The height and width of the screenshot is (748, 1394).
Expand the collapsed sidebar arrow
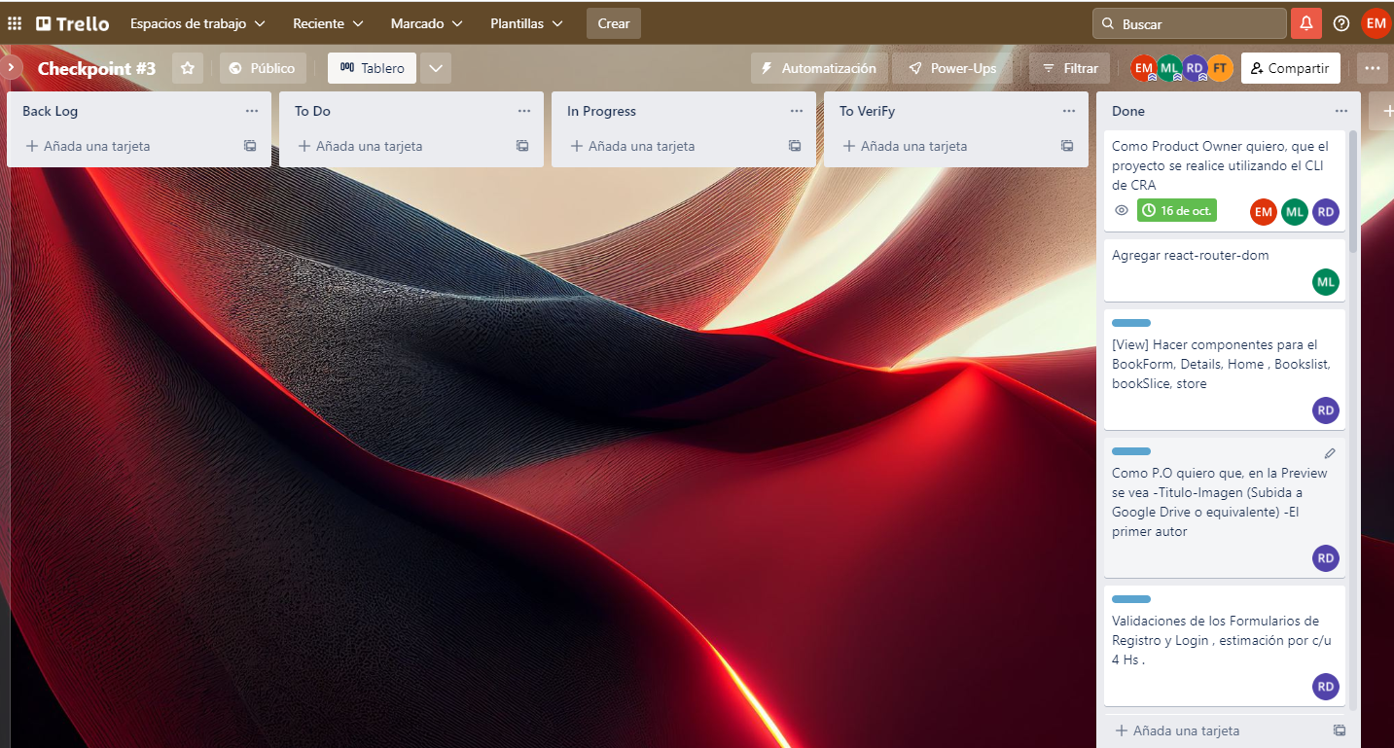point(11,67)
